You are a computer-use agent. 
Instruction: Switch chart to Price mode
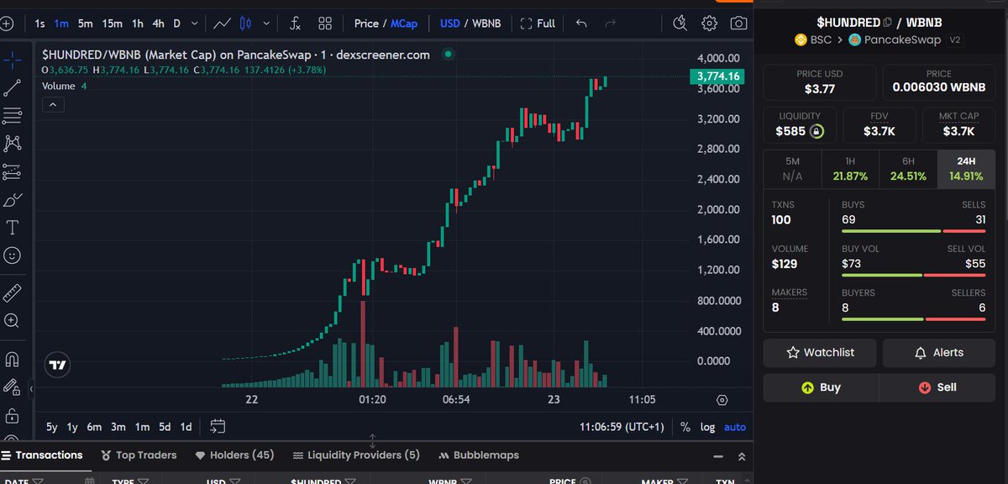point(366,24)
